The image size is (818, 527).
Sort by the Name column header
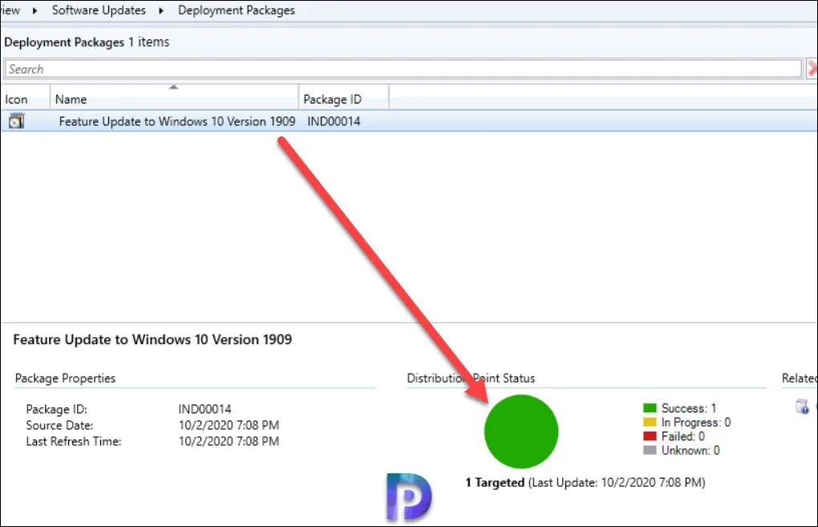coord(174,99)
